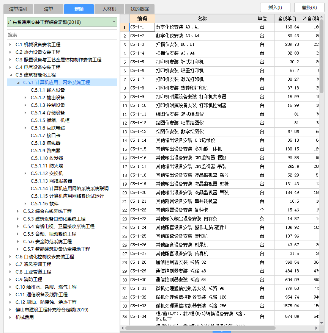
Task: Select row C5-1-7 激光打印机 entry
Action: [180, 80]
